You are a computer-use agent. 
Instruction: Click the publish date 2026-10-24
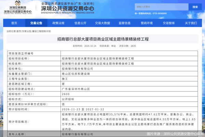click(x=90, y=46)
